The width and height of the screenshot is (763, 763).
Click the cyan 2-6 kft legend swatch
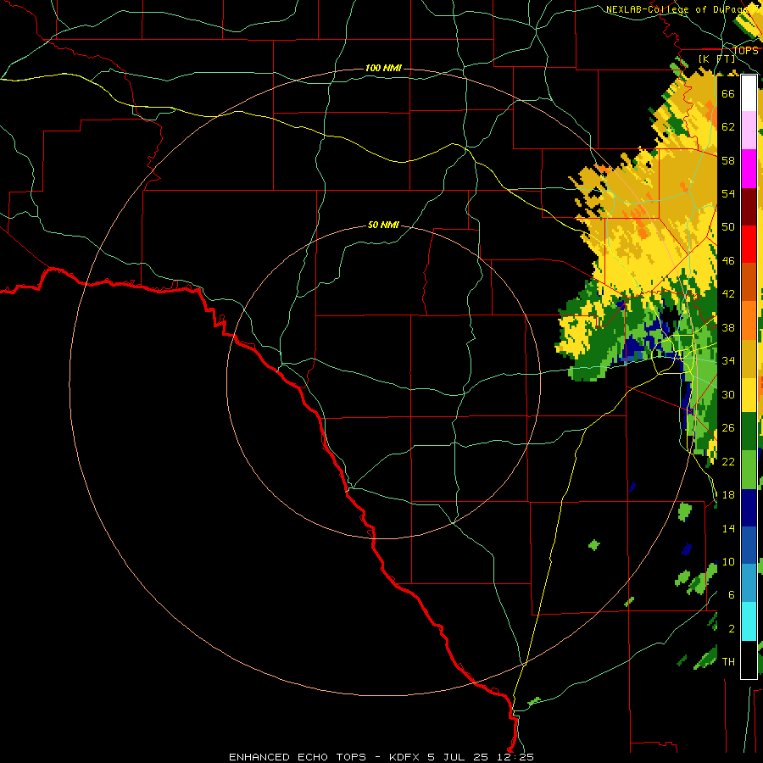coord(749,621)
